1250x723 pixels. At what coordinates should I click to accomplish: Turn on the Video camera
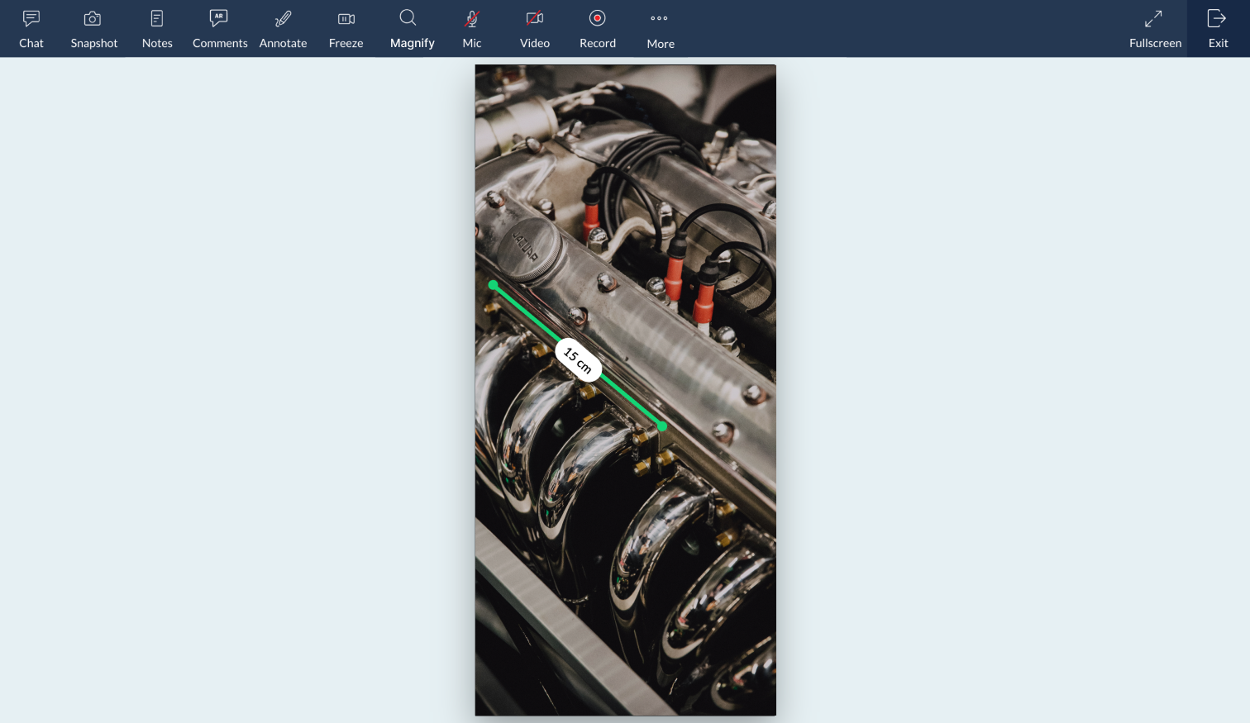pos(535,29)
